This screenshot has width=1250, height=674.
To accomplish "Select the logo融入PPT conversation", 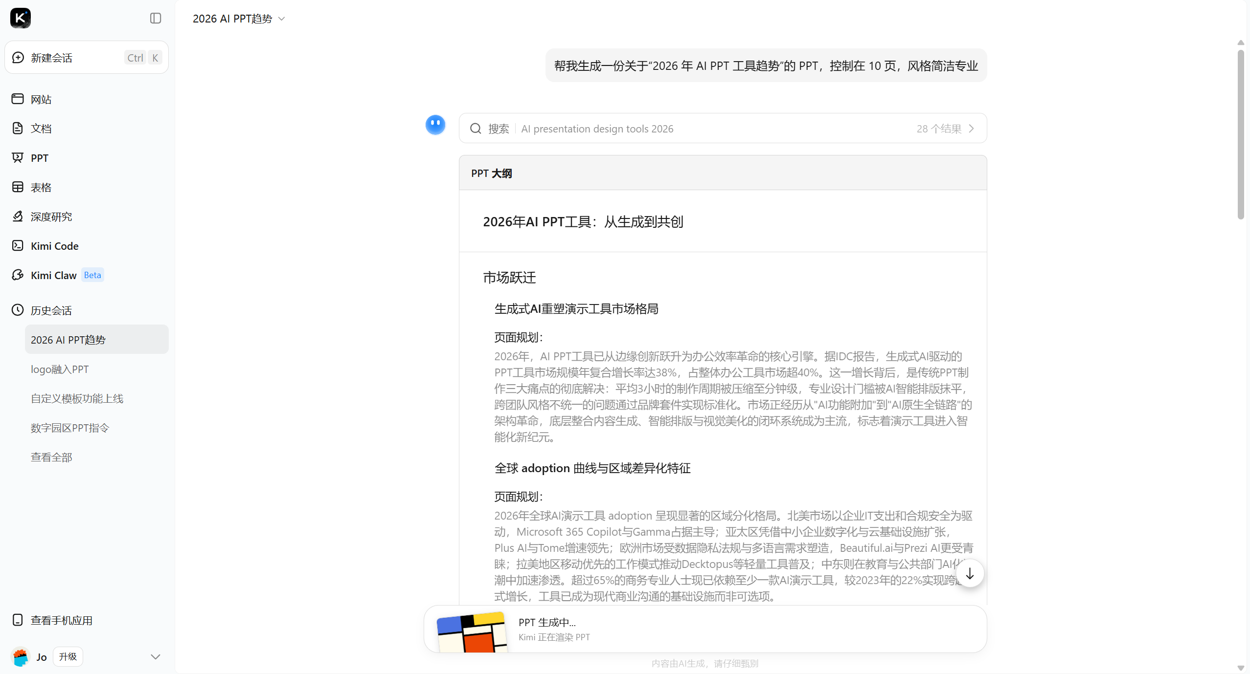I will [60, 369].
